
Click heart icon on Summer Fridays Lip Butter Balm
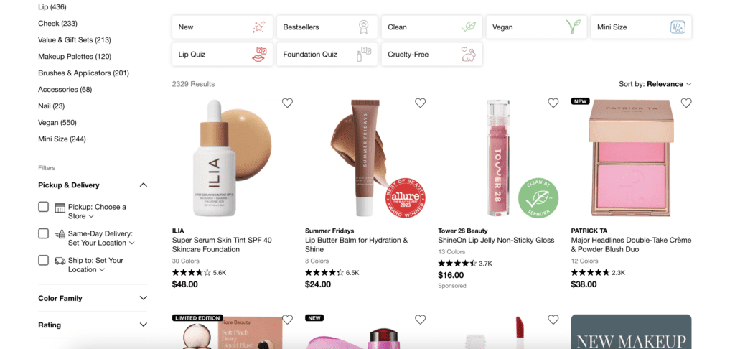click(421, 103)
